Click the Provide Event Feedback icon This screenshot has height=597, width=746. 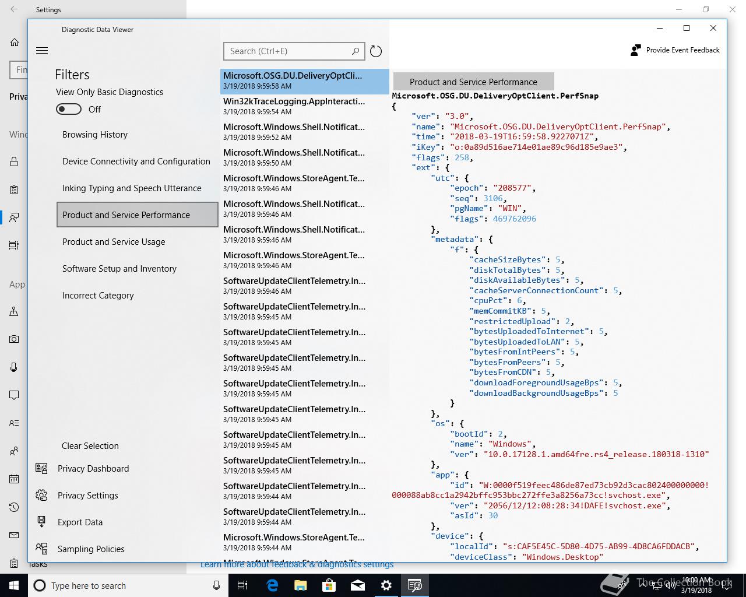click(x=636, y=50)
